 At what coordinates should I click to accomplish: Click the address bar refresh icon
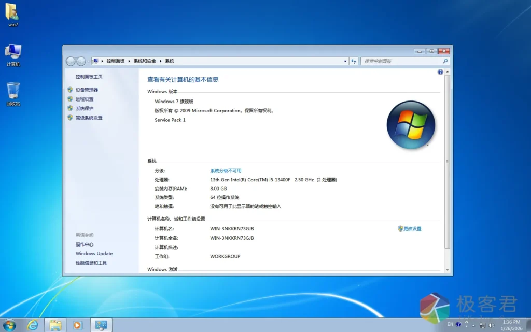click(354, 61)
